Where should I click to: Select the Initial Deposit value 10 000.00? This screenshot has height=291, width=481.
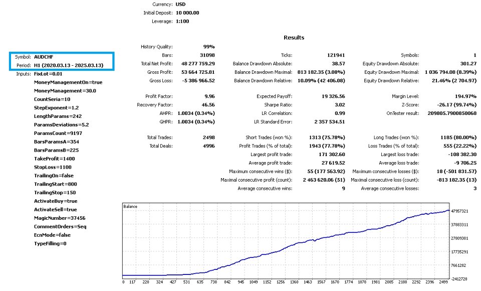187,13
